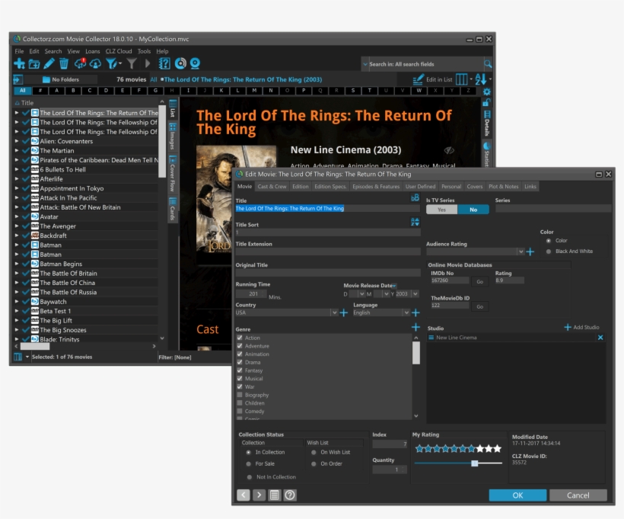Add a new movie with the plus icon
624x519 pixels.
(20, 63)
